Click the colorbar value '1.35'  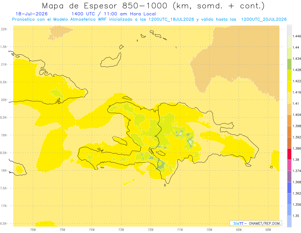tap(296, 216)
